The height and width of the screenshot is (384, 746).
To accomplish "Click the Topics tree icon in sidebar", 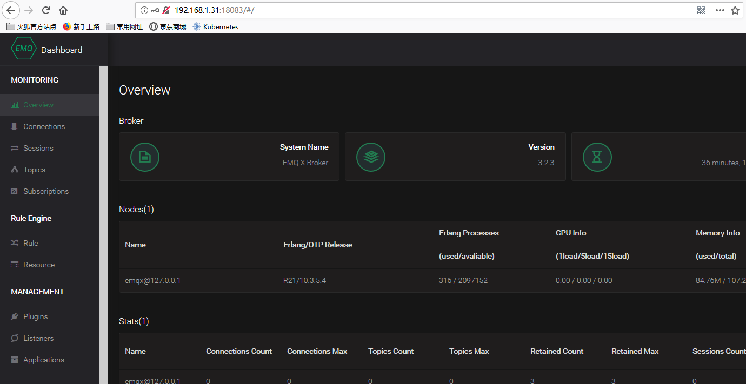I will point(15,170).
